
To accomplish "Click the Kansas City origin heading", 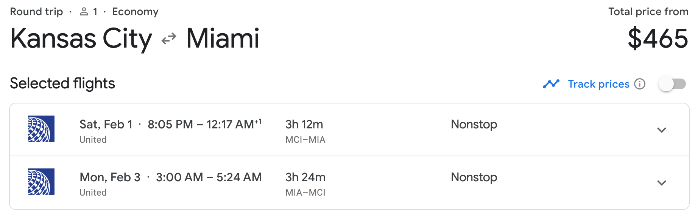I will (81, 39).
